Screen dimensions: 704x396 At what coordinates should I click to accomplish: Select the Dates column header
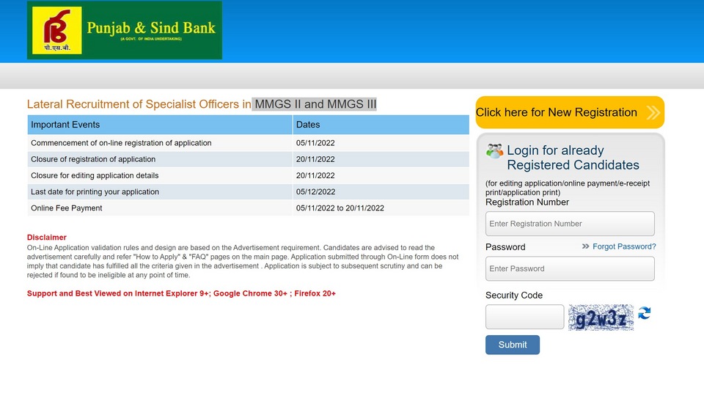(381, 125)
